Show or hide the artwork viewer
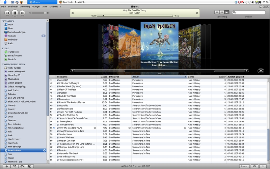Viewport: 270px width, 169px height. pyautogui.click(x=30, y=166)
